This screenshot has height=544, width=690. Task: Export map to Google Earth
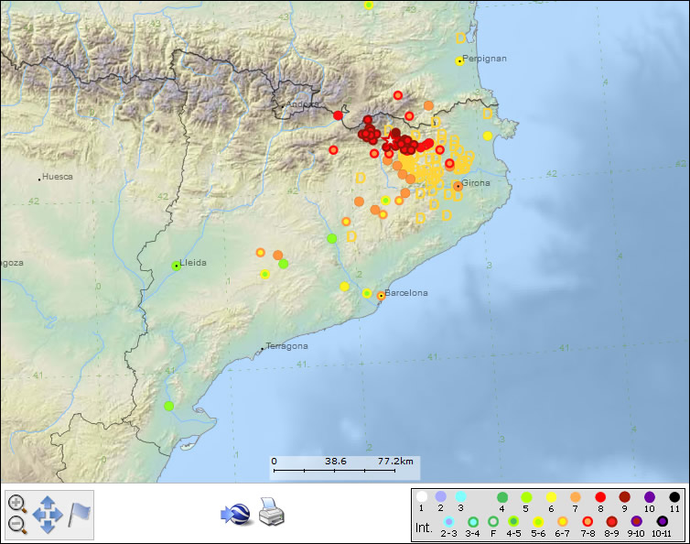(235, 514)
